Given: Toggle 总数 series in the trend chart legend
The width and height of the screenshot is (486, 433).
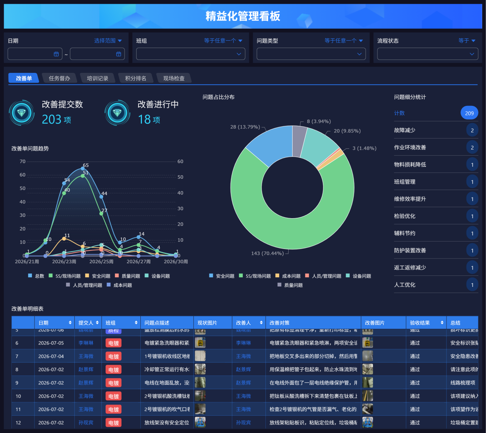Looking at the screenshot, I should coord(36,276).
